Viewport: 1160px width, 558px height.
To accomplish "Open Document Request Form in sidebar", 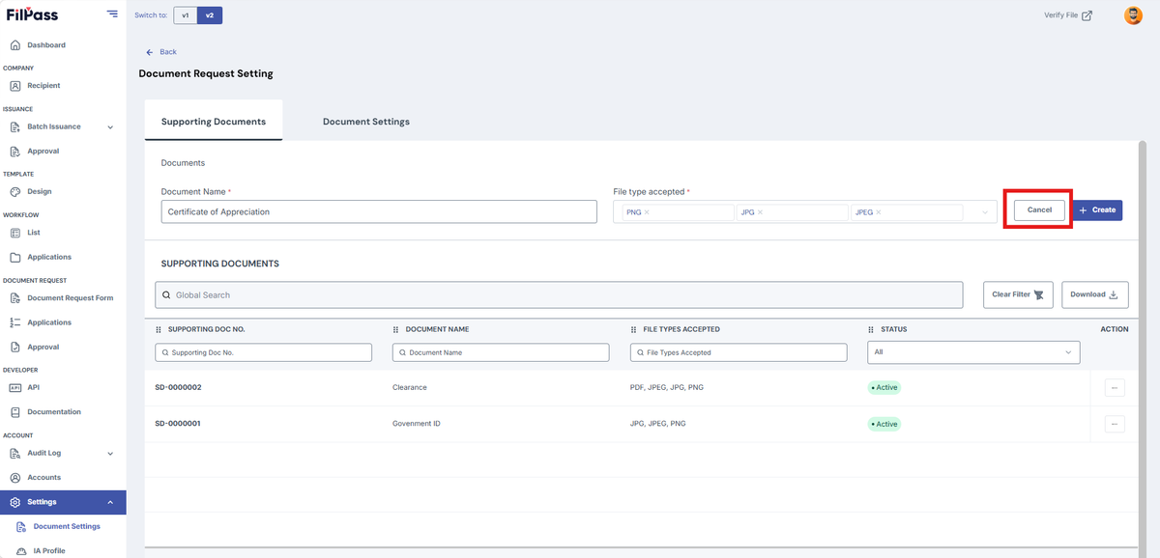I will pos(71,298).
